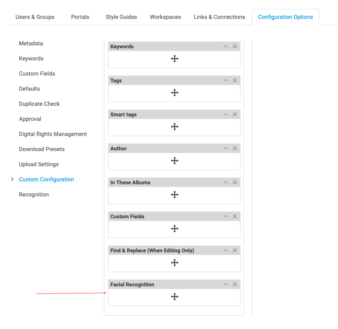Image resolution: width=338 pixels, height=329 pixels.
Task: Click the move handle in the Smart tags panel
Action: [174, 127]
